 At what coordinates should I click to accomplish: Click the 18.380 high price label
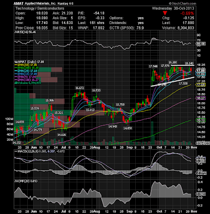(173, 63)
